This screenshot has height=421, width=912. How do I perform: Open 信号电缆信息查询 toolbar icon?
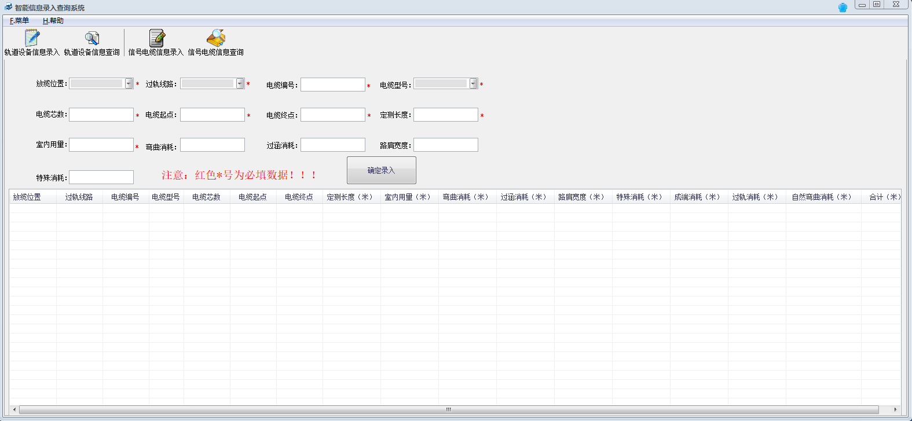(x=216, y=38)
